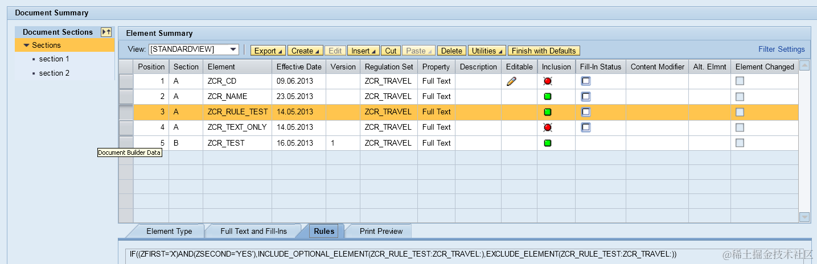Viewport: 817px width, 264px height.
Task: Click the date 23.05.2013 cell
Action: coord(299,97)
